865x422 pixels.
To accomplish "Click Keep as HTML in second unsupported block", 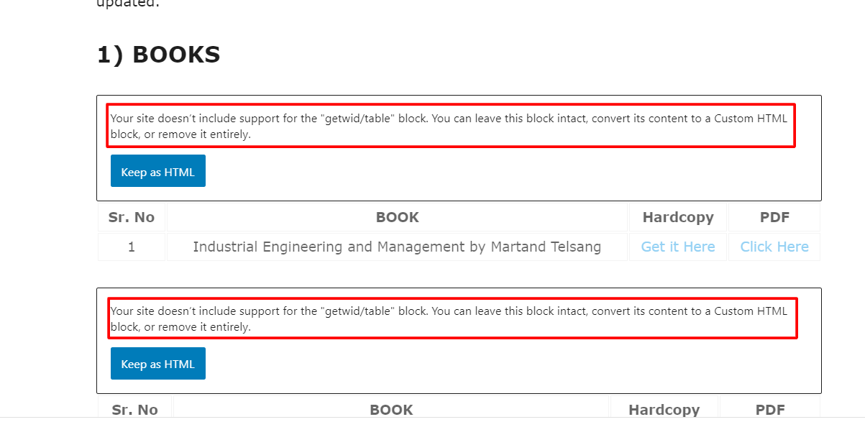I will [158, 364].
